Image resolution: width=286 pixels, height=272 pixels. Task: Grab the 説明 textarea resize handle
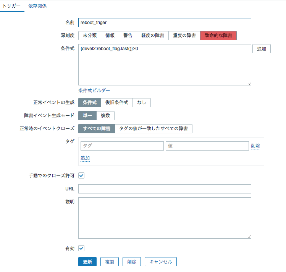pyautogui.click(x=249, y=236)
